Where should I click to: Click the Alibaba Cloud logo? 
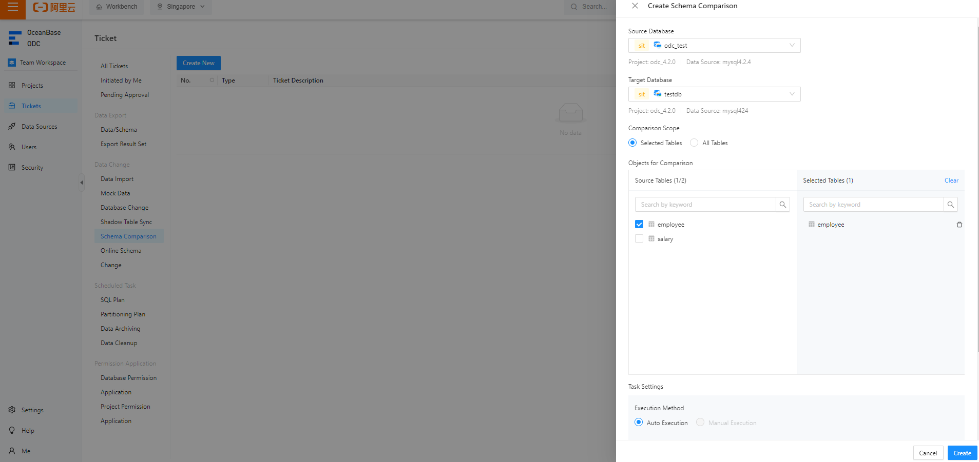point(53,8)
